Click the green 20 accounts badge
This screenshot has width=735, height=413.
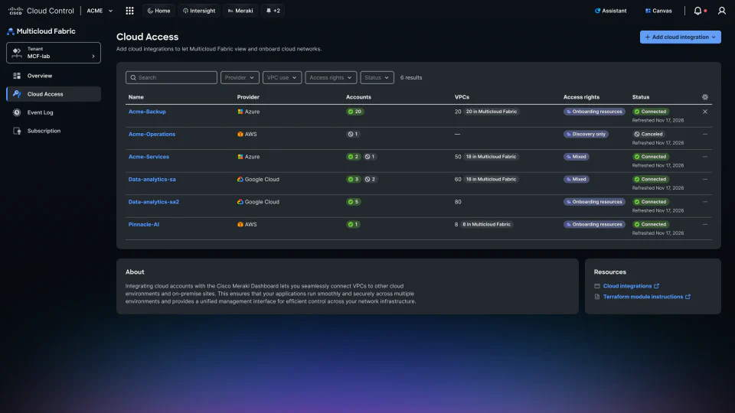tap(354, 112)
